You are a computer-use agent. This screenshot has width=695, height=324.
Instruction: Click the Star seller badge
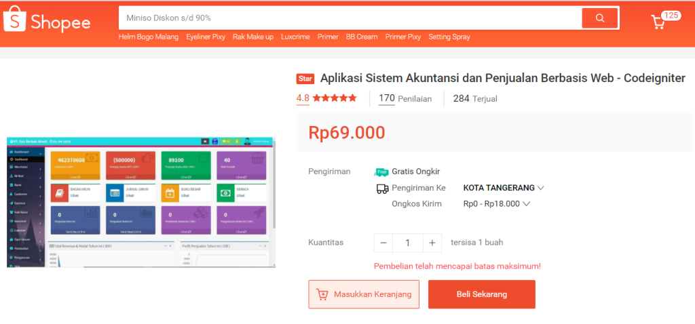[x=305, y=79]
